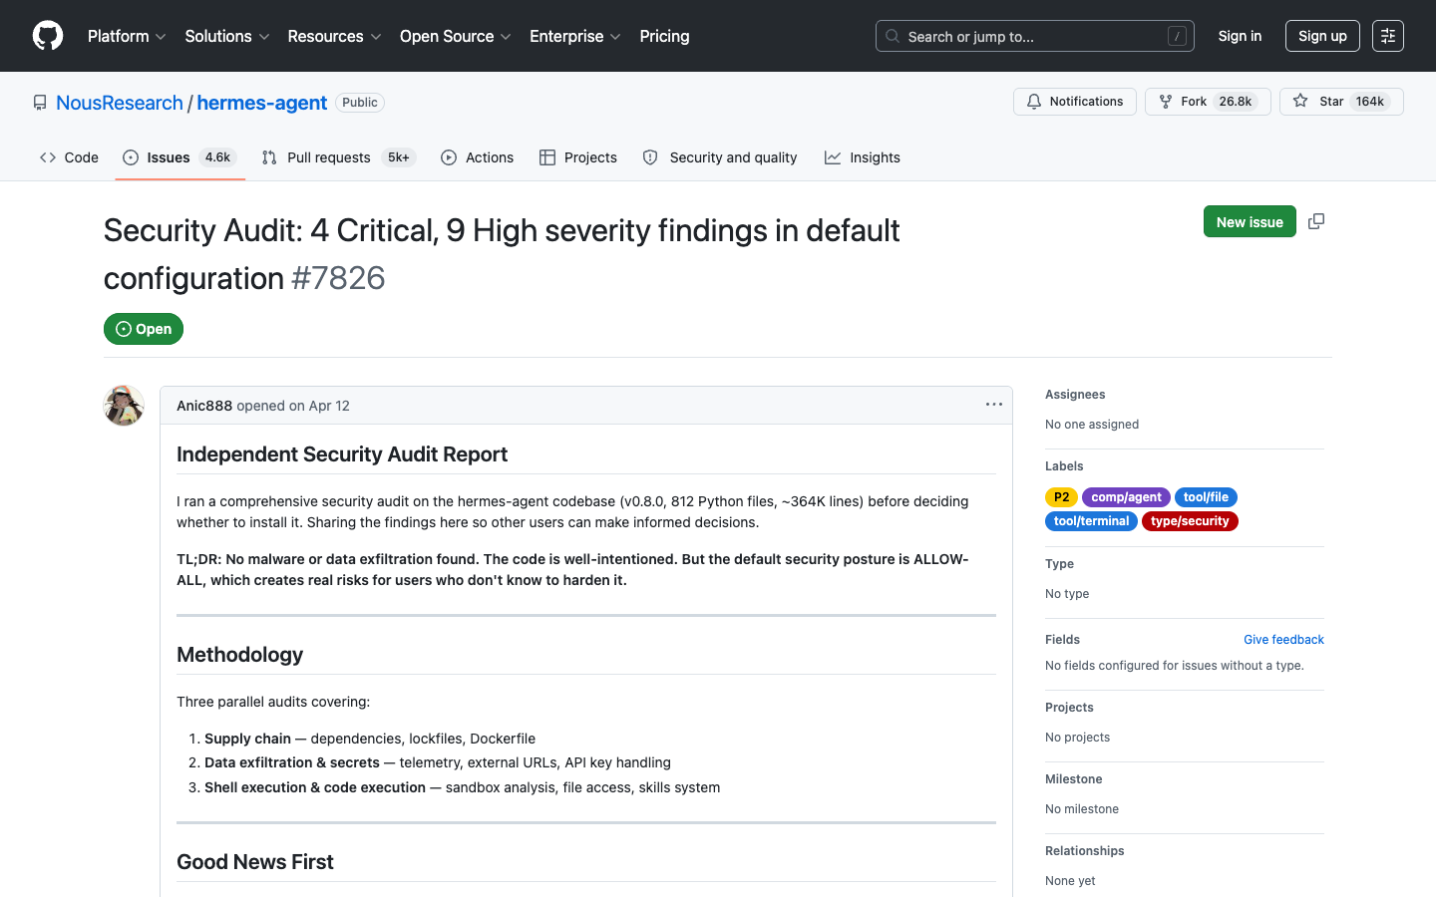The image size is (1436, 897).
Task: Open the hermes-agent repository link
Action: [262, 103]
